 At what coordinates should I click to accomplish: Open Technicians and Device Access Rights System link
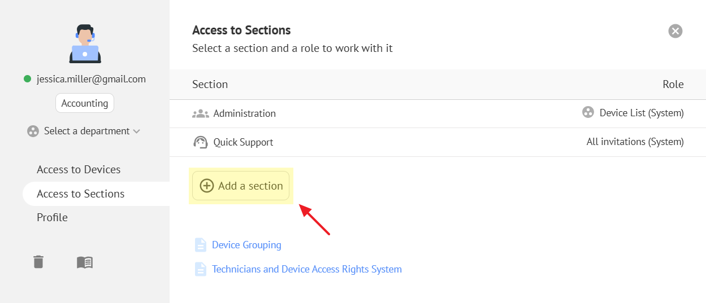pos(307,269)
